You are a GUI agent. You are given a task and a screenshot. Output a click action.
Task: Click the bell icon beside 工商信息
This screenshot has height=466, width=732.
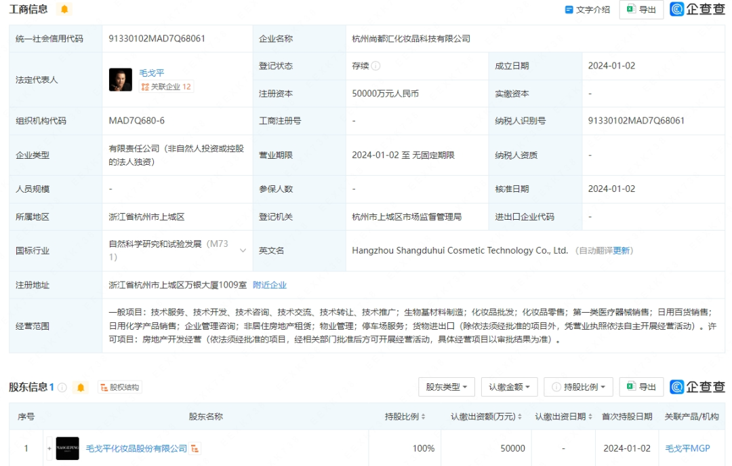pos(64,9)
